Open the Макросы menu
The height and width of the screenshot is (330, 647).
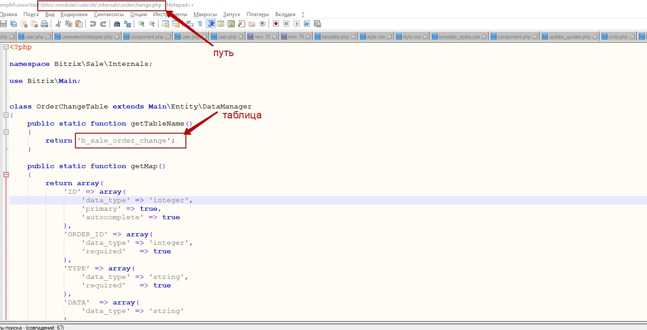(205, 14)
